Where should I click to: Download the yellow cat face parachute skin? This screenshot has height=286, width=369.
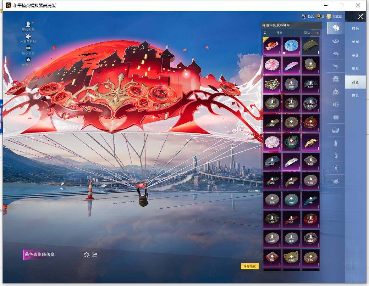(x=291, y=258)
